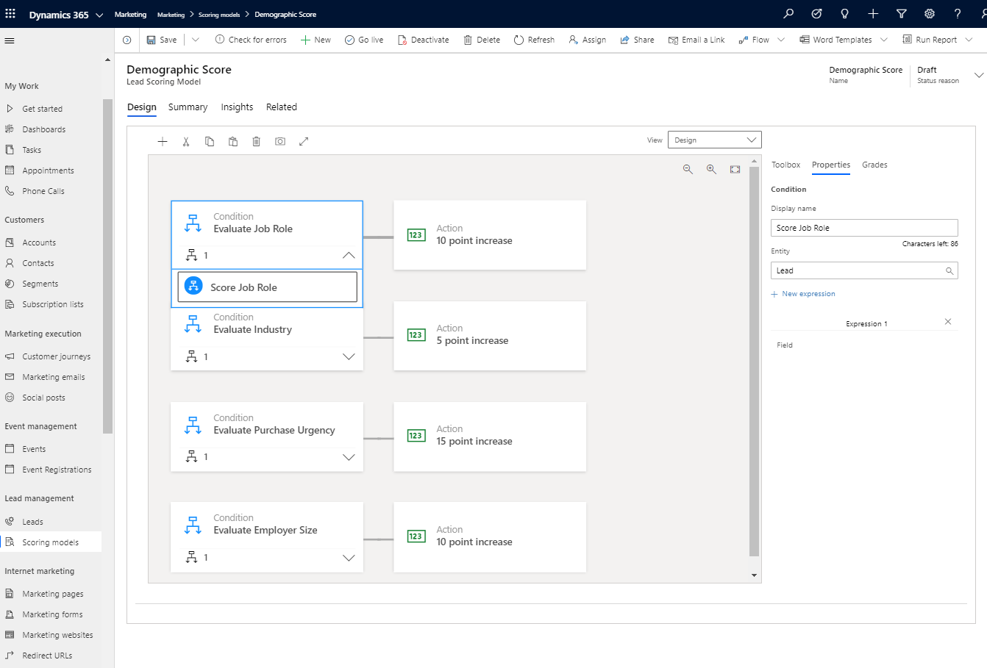Fit the canvas to screen icon
The height and width of the screenshot is (668, 987).
click(x=735, y=169)
